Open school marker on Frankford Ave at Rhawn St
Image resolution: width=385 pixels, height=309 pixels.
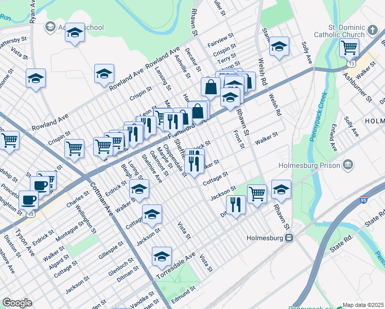[230, 99]
